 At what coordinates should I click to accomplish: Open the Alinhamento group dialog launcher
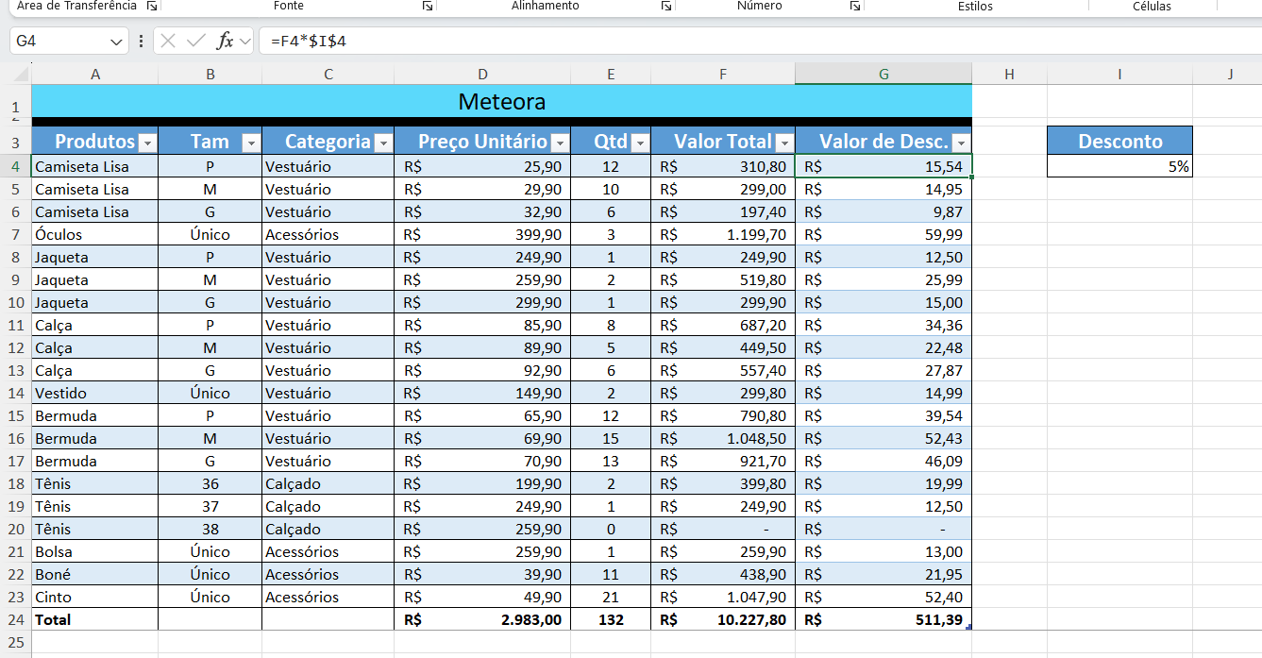click(666, 6)
